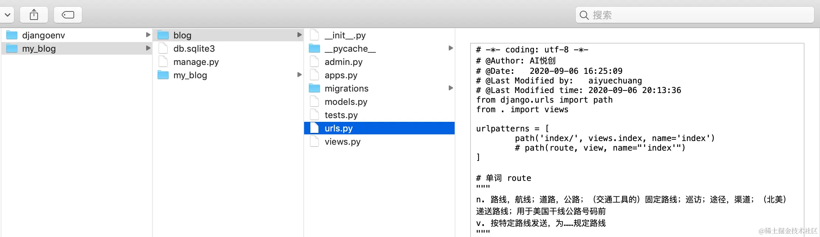Click the djangoenv folder name
This screenshot has width=820, height=237.
click(x=44, y=35)
